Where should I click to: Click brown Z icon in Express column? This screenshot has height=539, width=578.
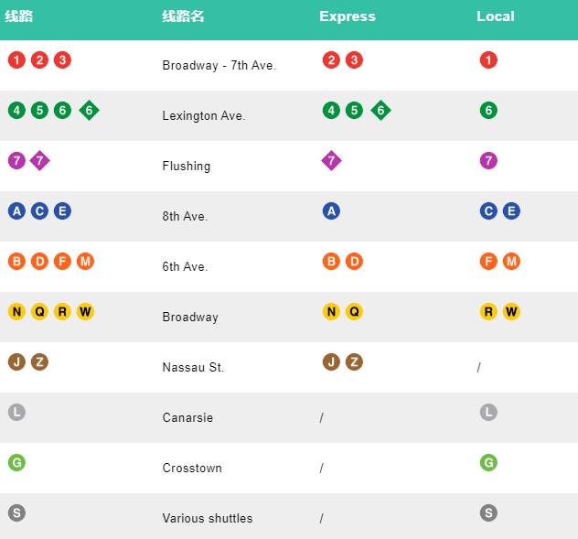(x=354, y=362)
